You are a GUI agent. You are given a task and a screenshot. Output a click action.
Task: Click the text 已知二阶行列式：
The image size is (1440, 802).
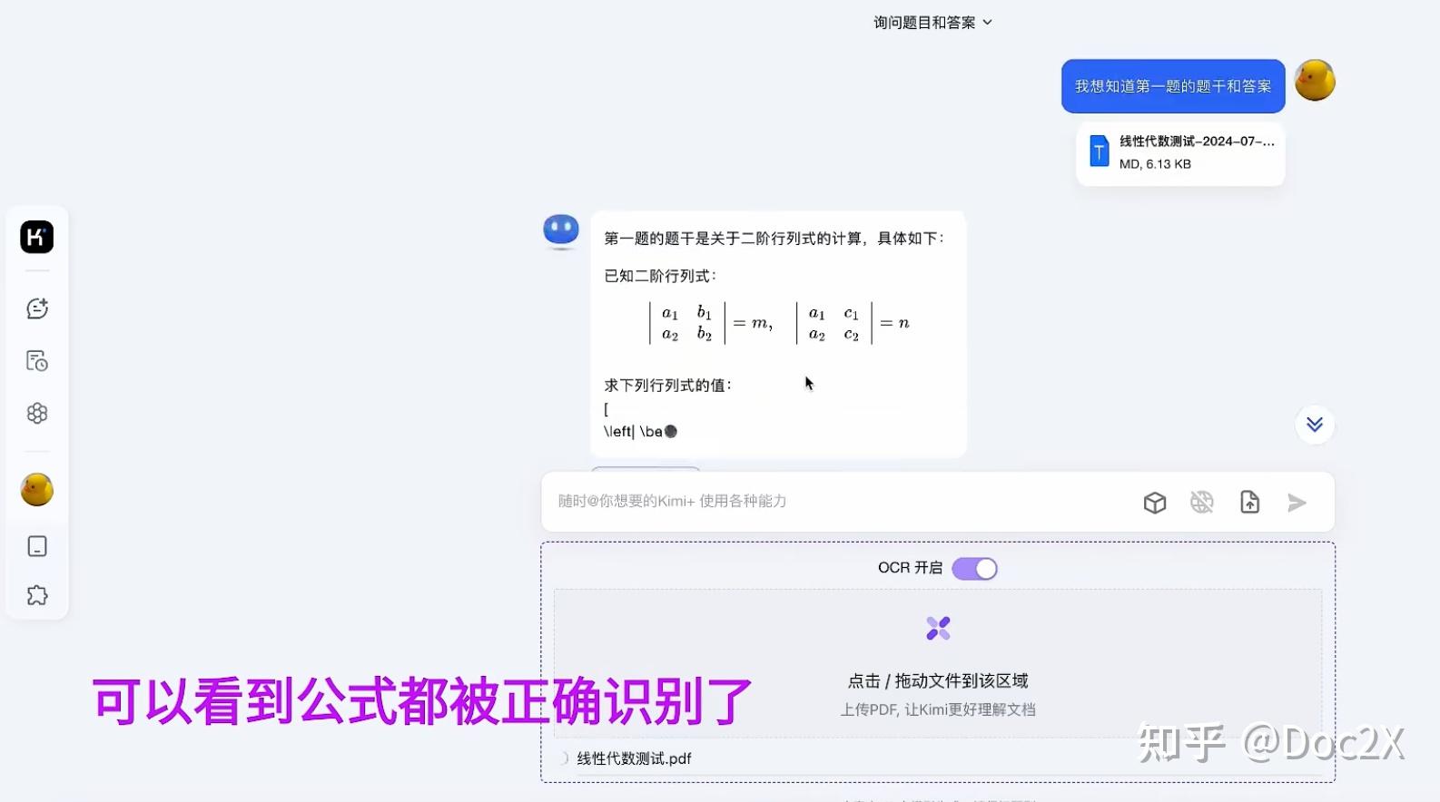[x=660, y=276]
